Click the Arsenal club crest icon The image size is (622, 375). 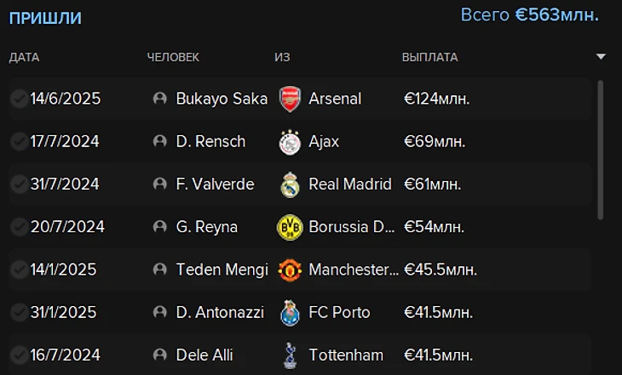tap(291, 99)
